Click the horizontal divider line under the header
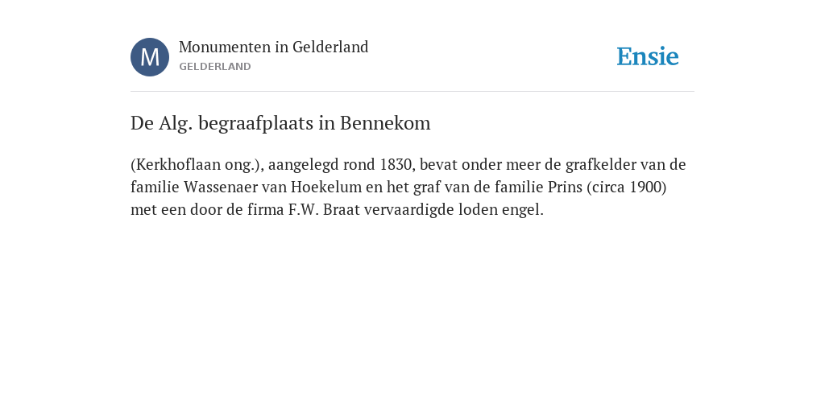Viewport: 825px width, 412px height. [412, 92]
